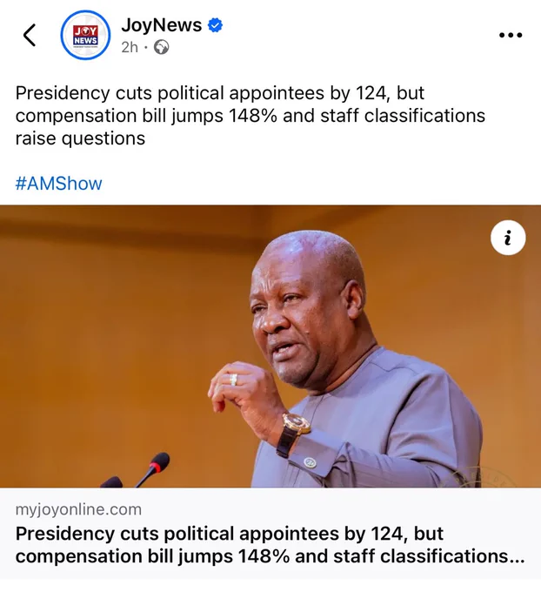This screenshot has height=592, width=541.
Task: Open the three-dot more options menu
Action: (x=511, y=35)
